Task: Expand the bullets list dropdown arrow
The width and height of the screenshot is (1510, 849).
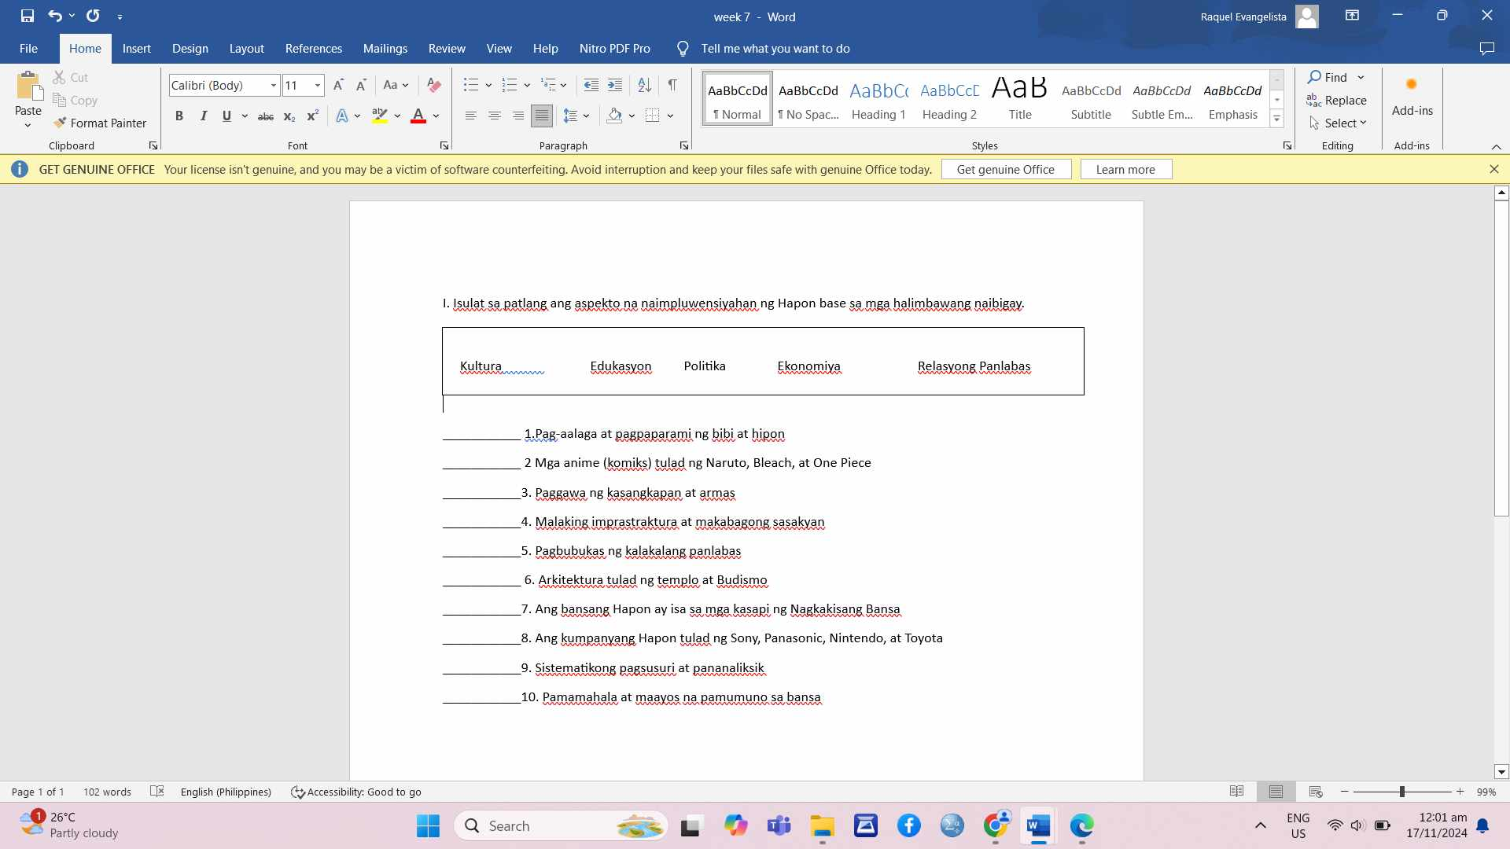Action: click(x=488, y=85)
